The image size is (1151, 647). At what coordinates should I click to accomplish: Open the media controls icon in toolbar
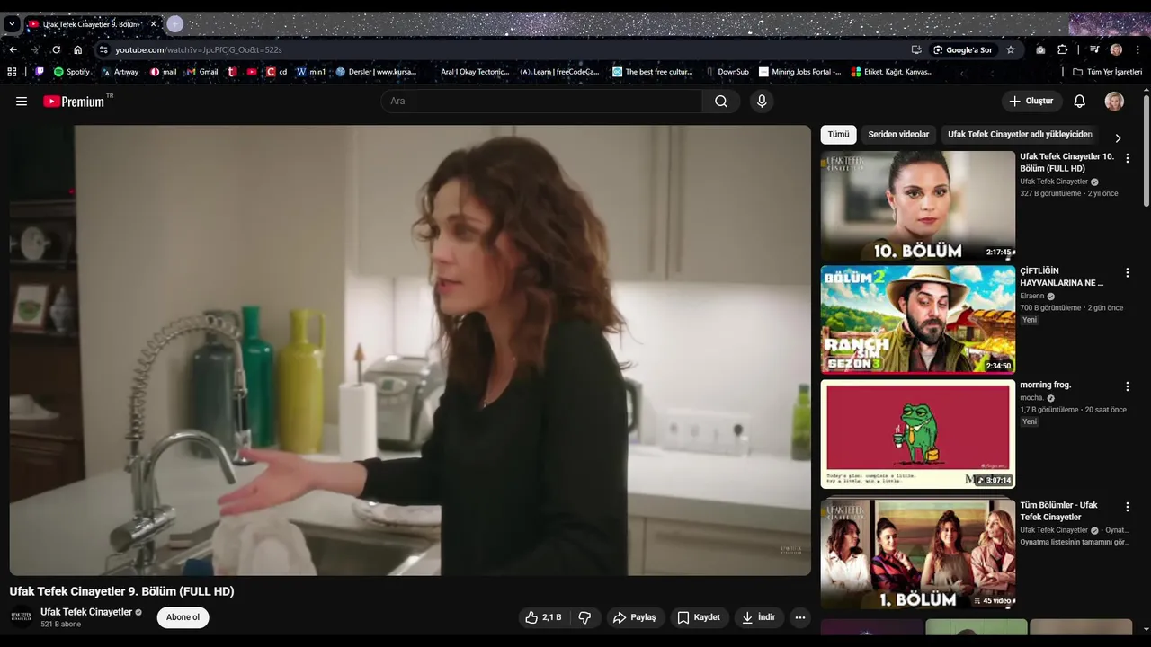tap(1094, 49)
